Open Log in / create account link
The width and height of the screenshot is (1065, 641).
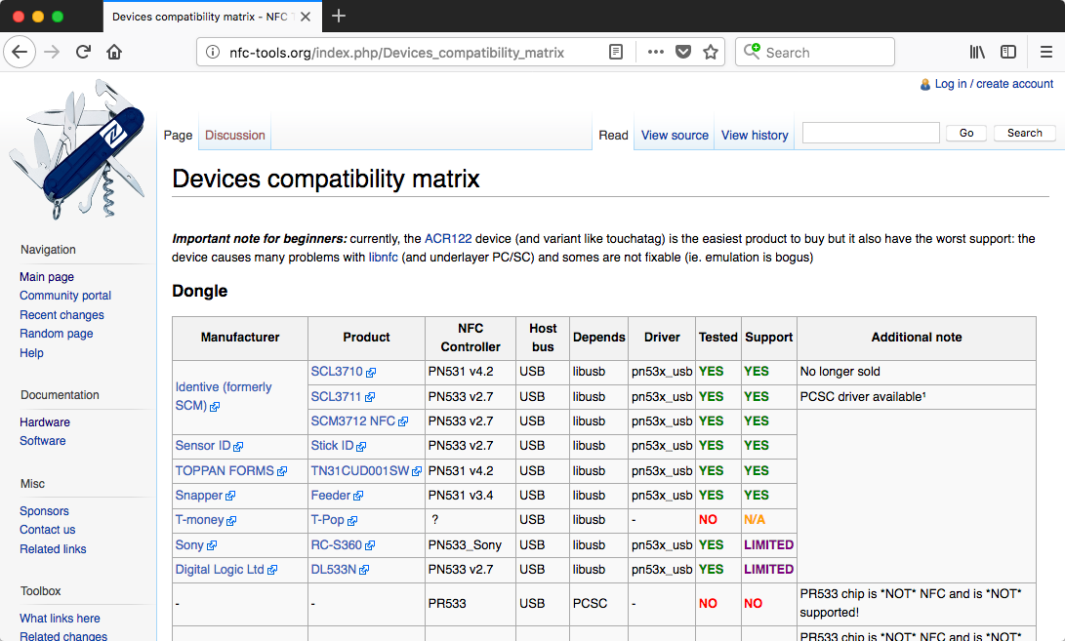pos(994,84)
